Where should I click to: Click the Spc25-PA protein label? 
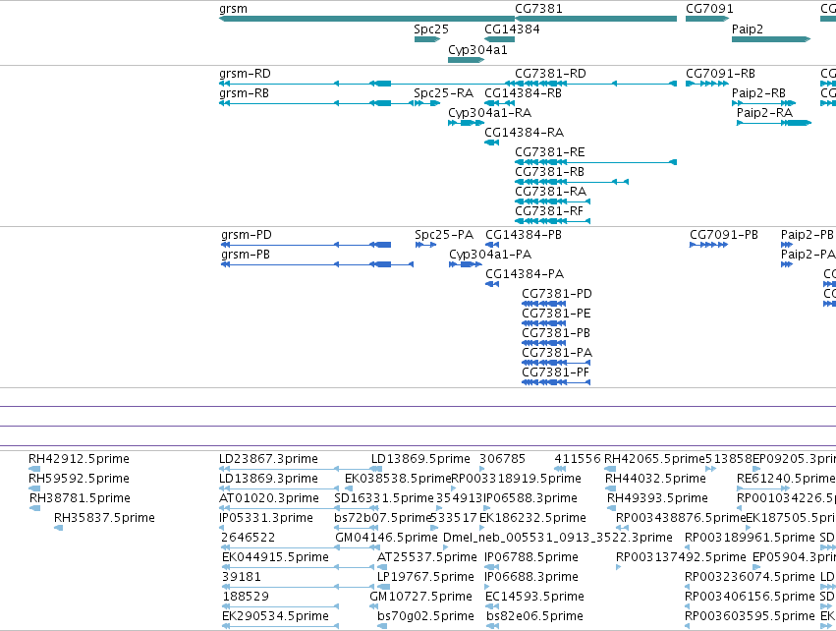pos(444,235)
